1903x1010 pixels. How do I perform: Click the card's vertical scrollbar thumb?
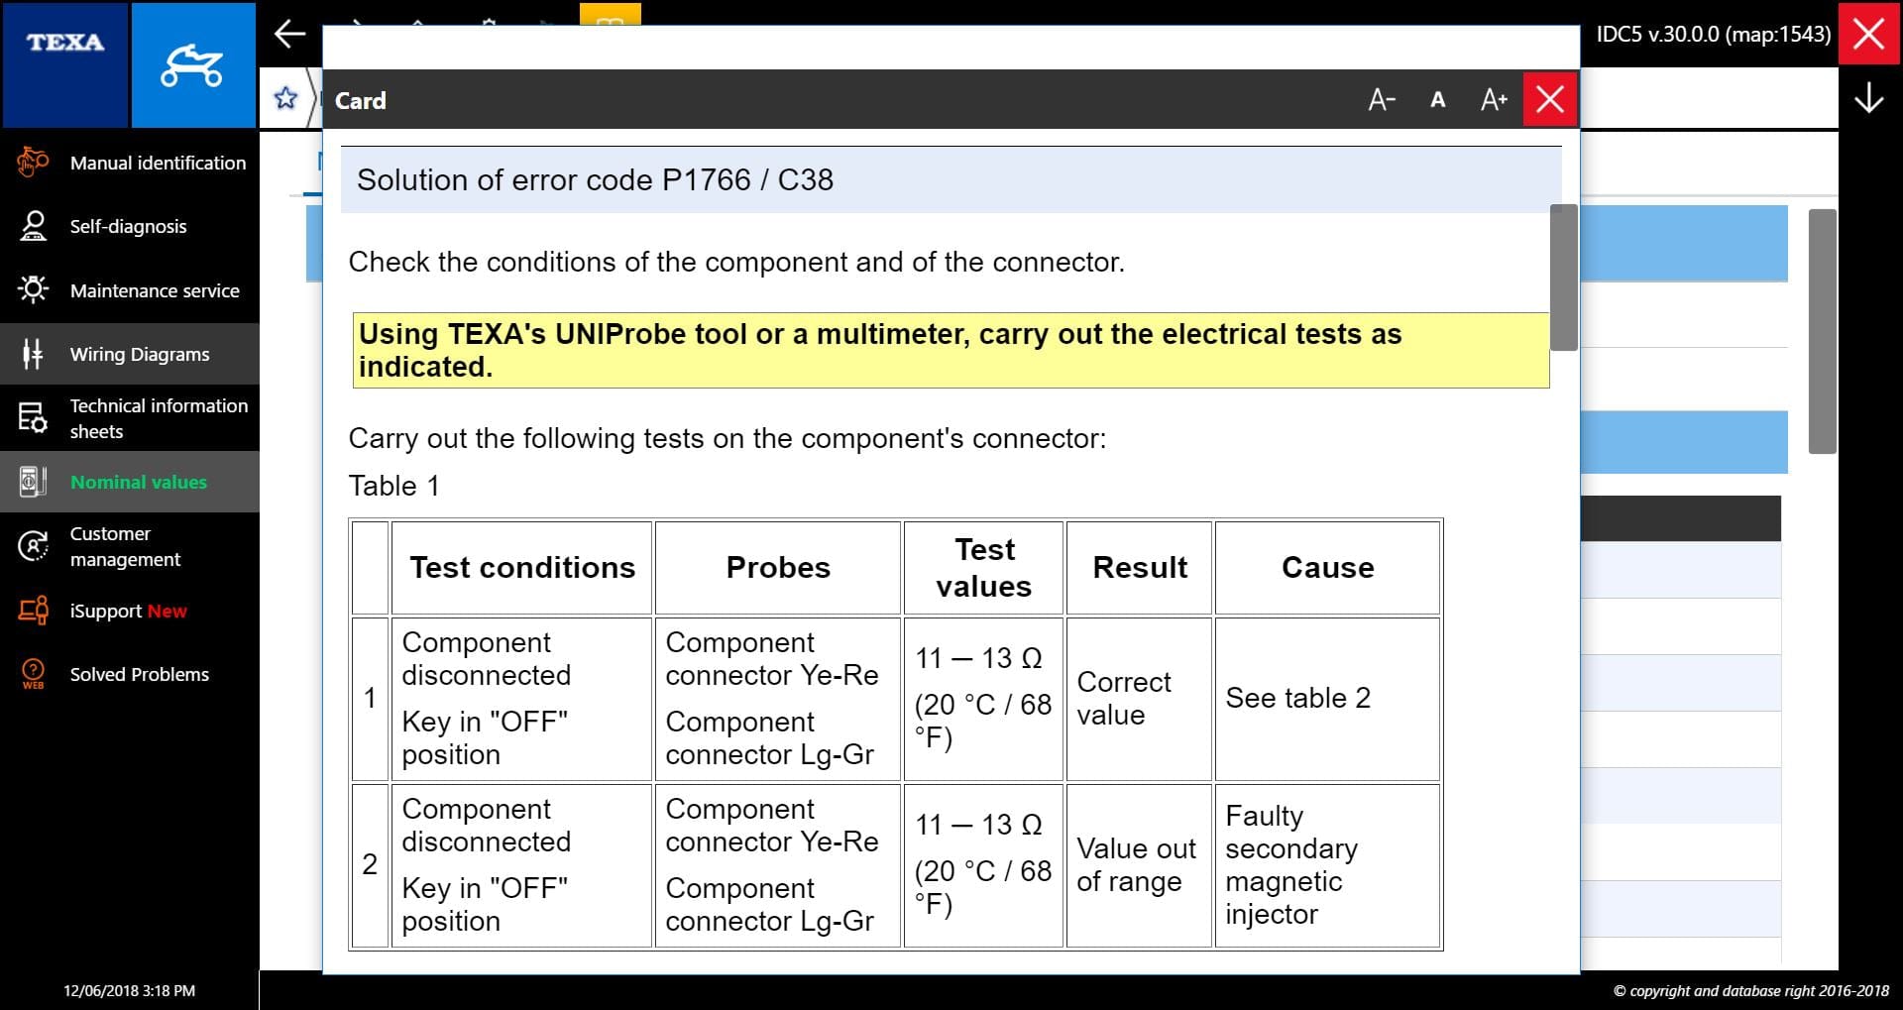1563,278
